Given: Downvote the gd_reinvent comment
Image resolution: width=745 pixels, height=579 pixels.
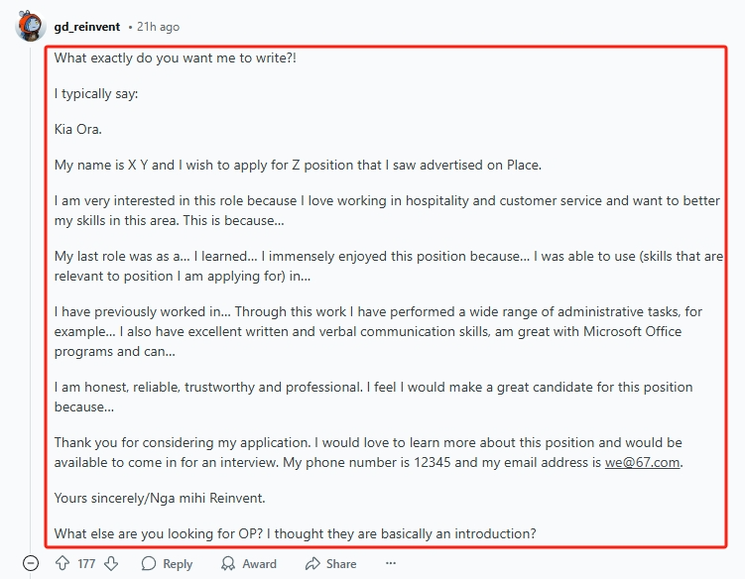Looking at the screenshot, I should pyautogui.click(x=111, y=563).
